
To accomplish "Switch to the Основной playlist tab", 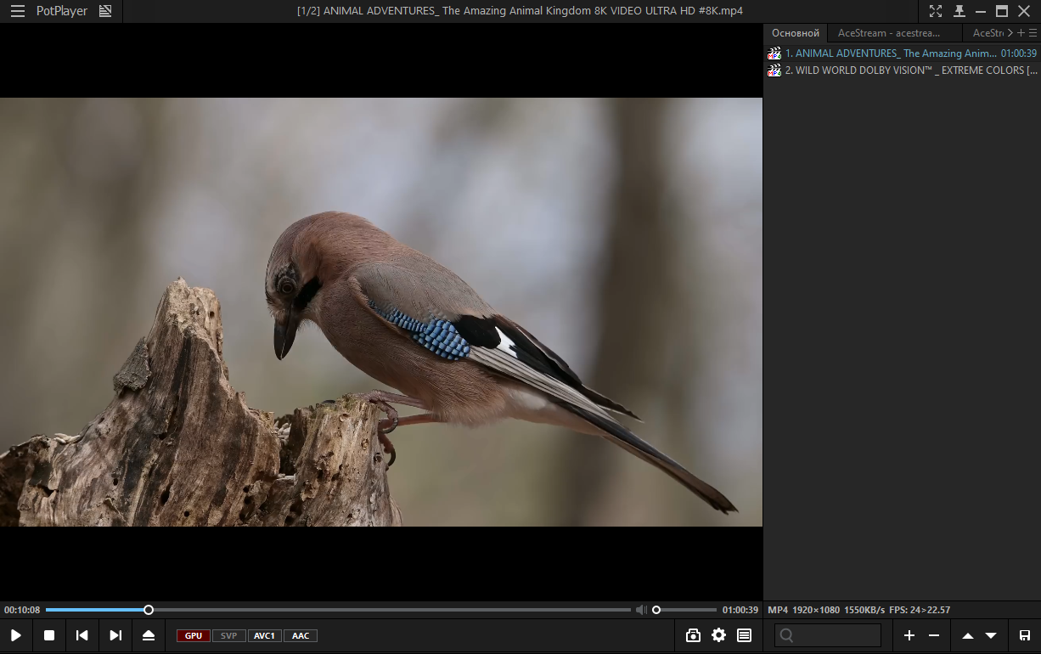I will tap(795, 33).
